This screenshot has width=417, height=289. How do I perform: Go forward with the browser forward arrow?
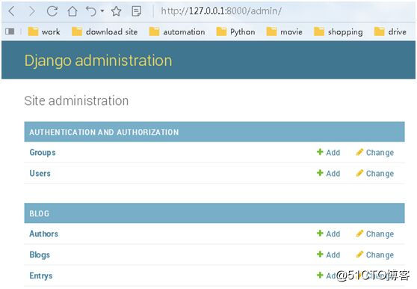(32, 11)
